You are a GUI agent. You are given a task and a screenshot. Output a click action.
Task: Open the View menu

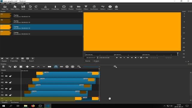coord(13,4)
